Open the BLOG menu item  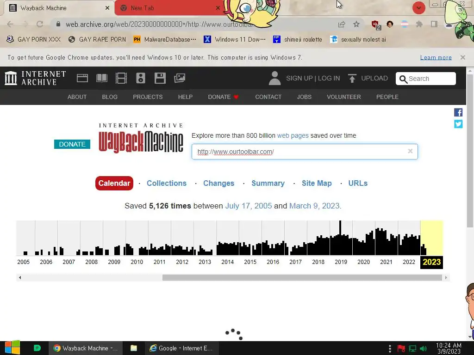[110, 97]
